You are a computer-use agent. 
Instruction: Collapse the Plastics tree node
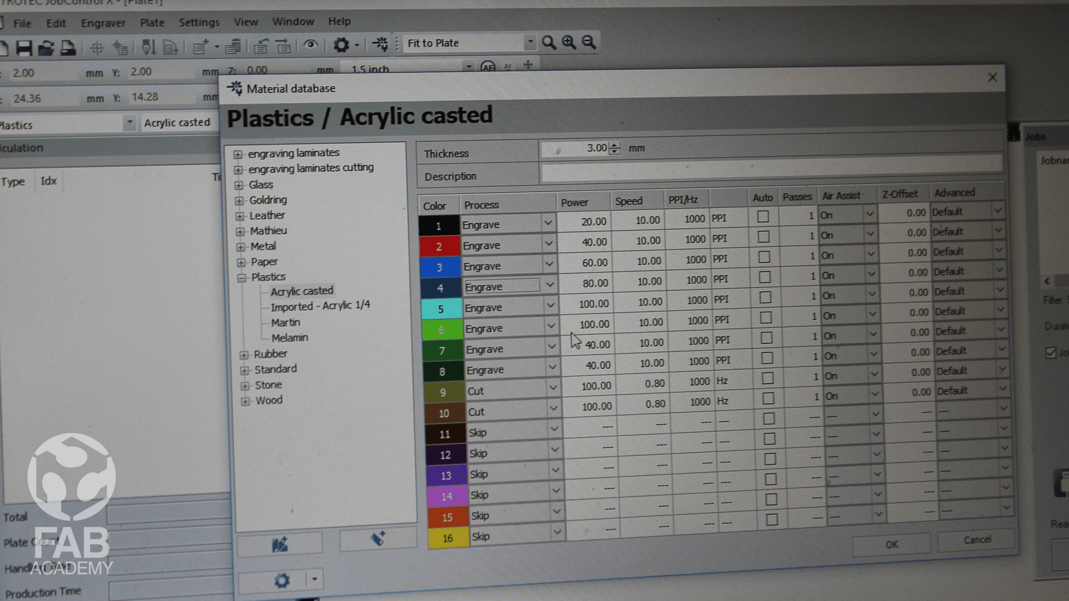(241, 278)
